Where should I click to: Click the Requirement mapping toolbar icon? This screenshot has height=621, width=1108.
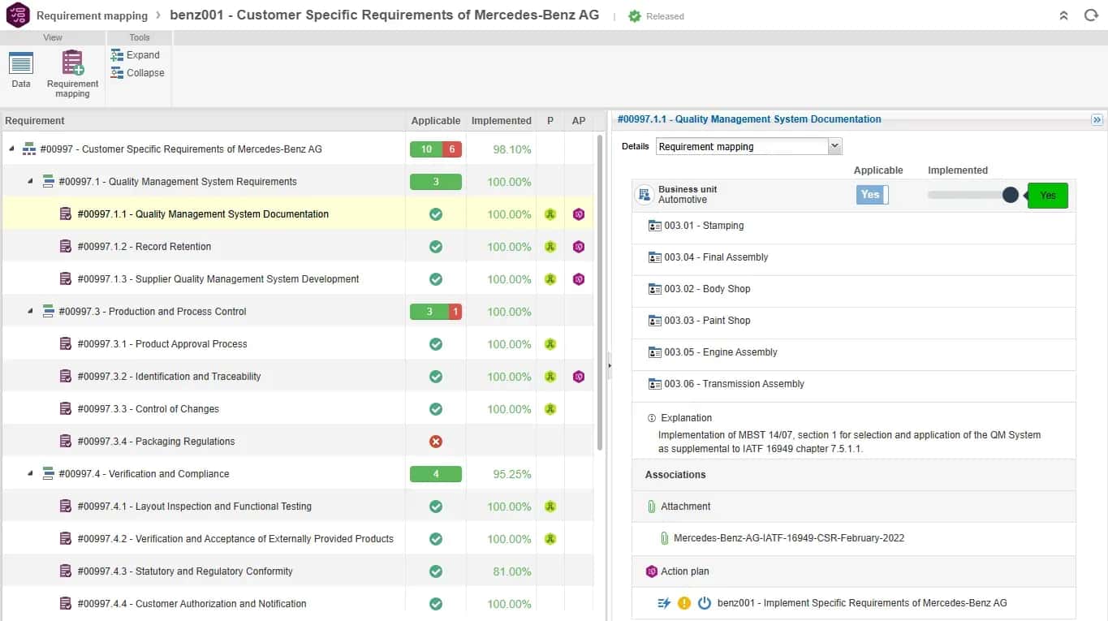click(x=72, y=63)
